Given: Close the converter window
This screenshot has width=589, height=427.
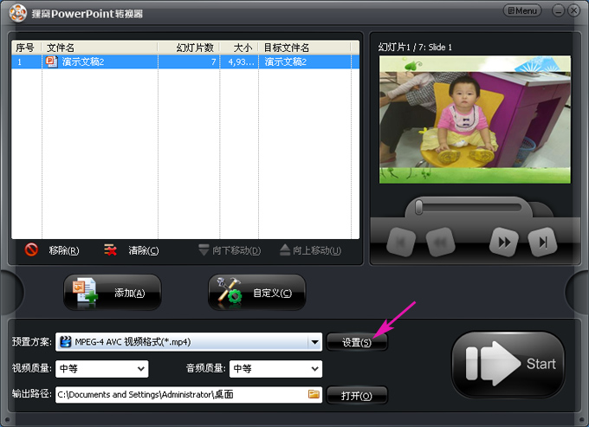Looking at the screenshot, I should (x=573, y=11).
